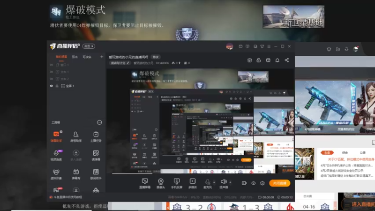375x211 pixels.
Task: Toggle preview eye icon in bottom bar
Action: coord(253,183)
